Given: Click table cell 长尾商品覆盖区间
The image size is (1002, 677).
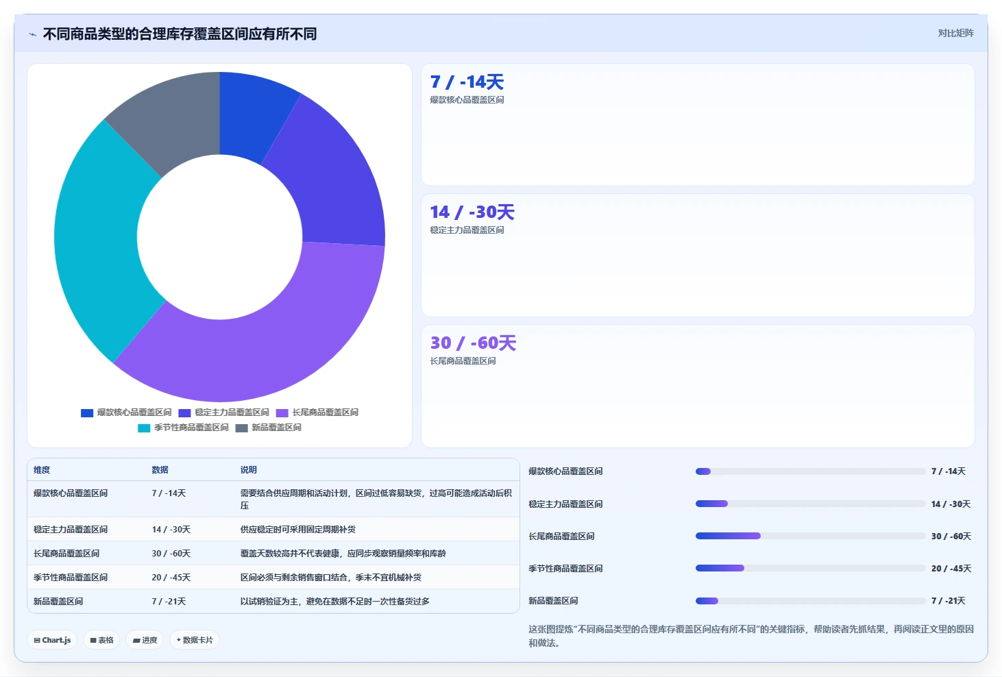Looking at the screenshot, I should [x=66, y=554].
